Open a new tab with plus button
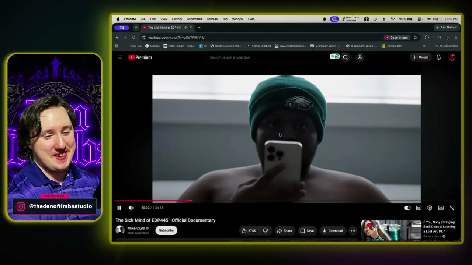The height and width of the screenshot is (265, 472). 199,27
